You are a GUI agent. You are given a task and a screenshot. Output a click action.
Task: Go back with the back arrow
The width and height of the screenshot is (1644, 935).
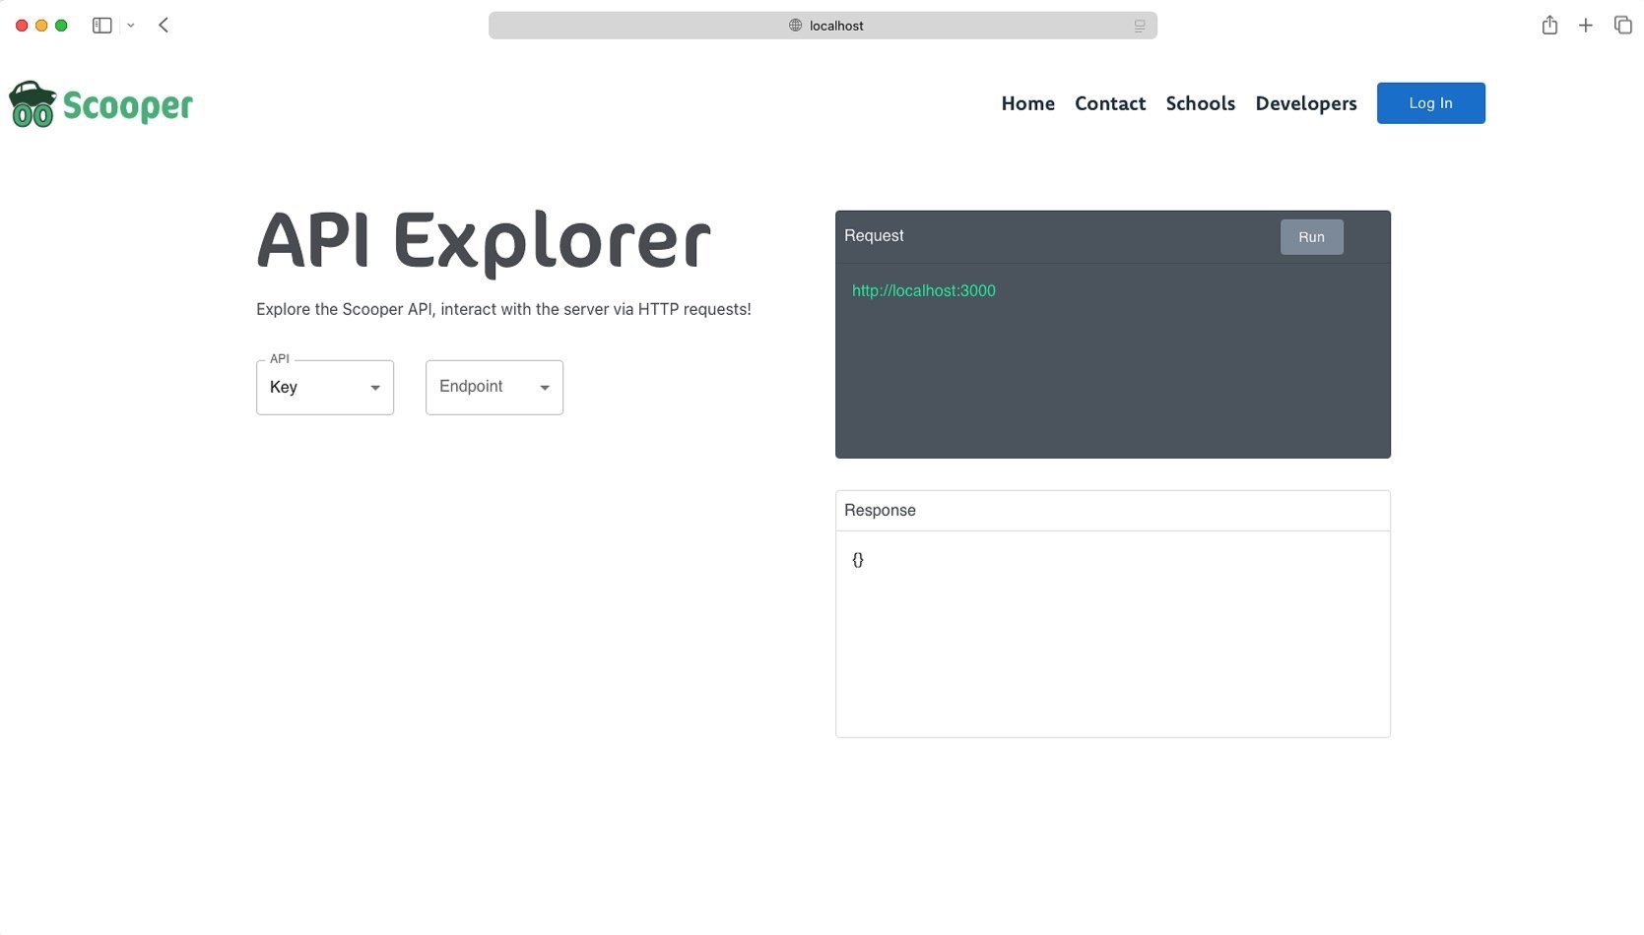pyautogui.click(x=164, y=26)
